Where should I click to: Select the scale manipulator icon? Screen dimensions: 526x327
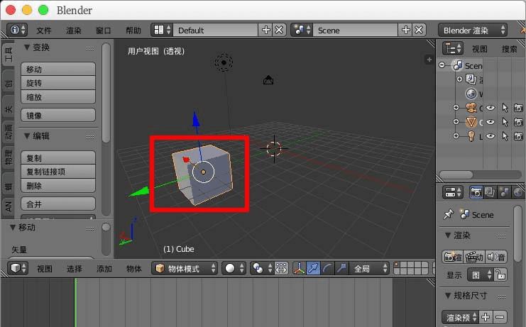pyautogui.click(x=342, y=268)
